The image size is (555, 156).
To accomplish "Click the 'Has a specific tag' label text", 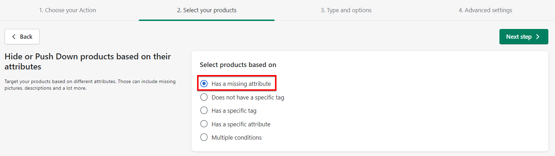I will click(234, 111).
